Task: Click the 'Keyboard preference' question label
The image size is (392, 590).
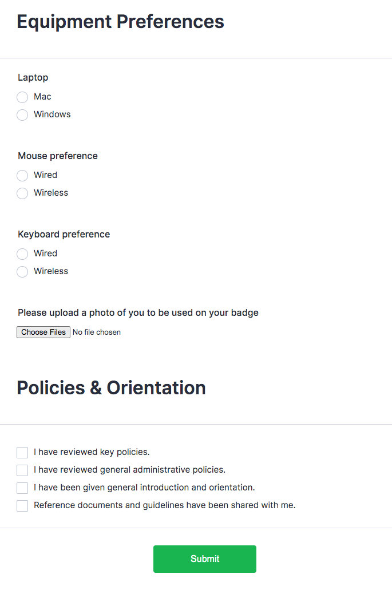Action: (64, 234)
